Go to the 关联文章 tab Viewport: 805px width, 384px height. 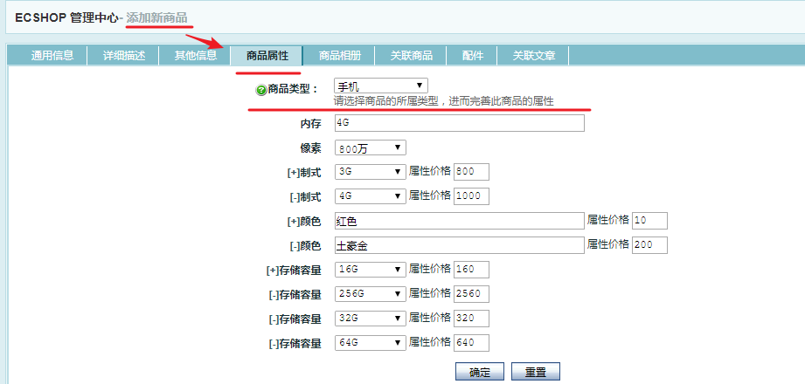(x=533, y=56)
